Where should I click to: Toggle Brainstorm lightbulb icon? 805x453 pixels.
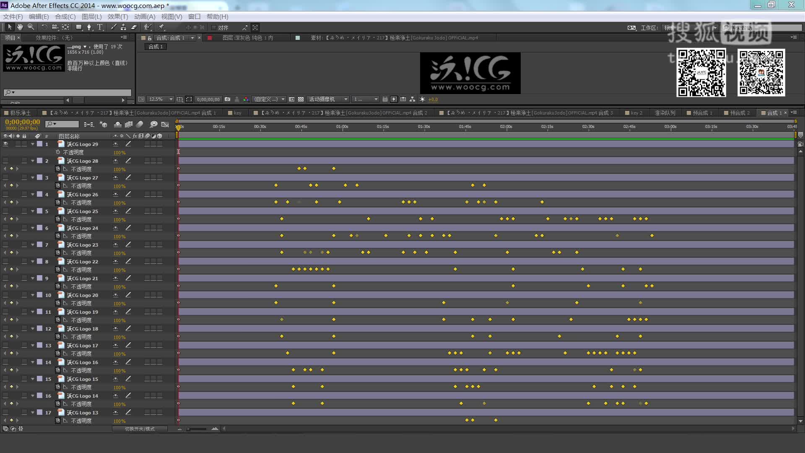tap(154, 124)
